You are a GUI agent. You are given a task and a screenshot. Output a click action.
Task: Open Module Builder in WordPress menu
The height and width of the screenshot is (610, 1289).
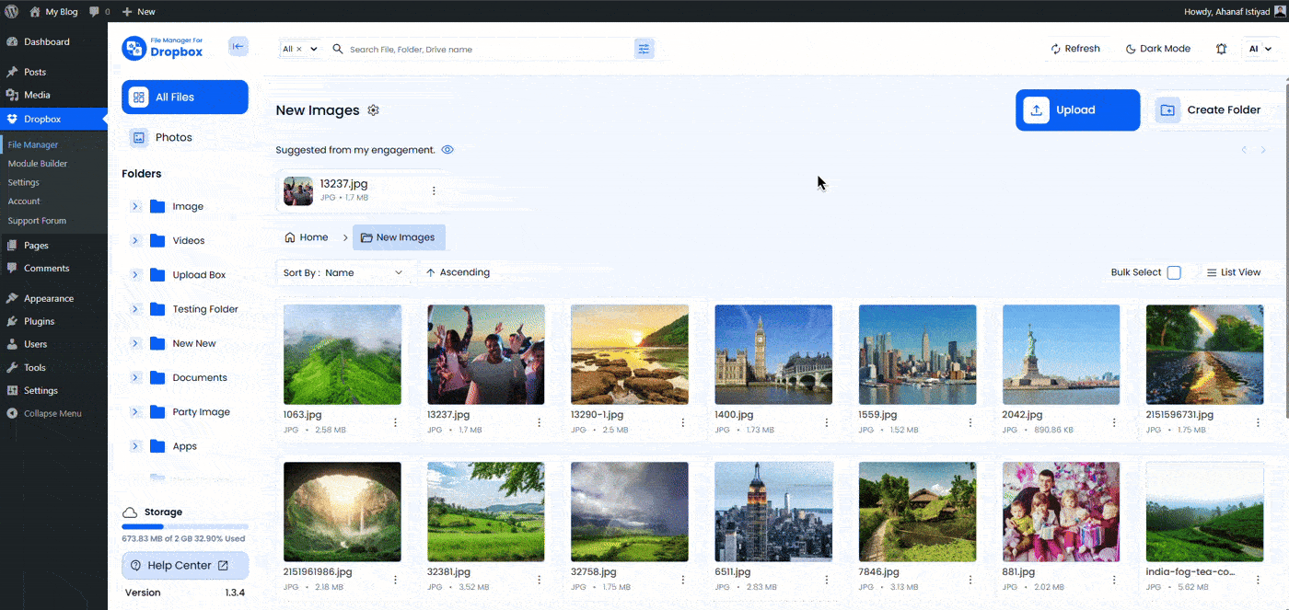coord(38,164)
